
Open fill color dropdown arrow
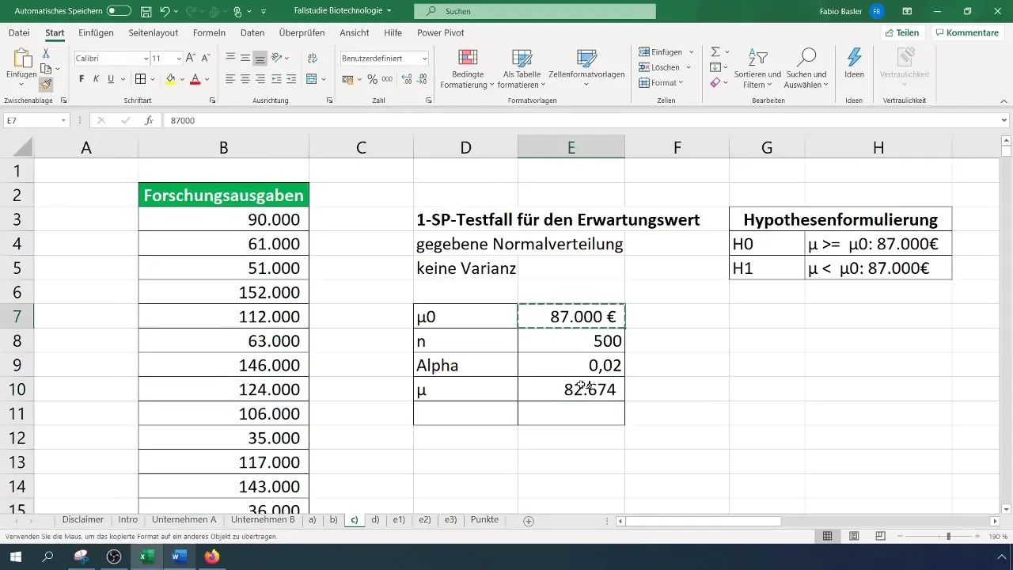click(x=181, y=79)
